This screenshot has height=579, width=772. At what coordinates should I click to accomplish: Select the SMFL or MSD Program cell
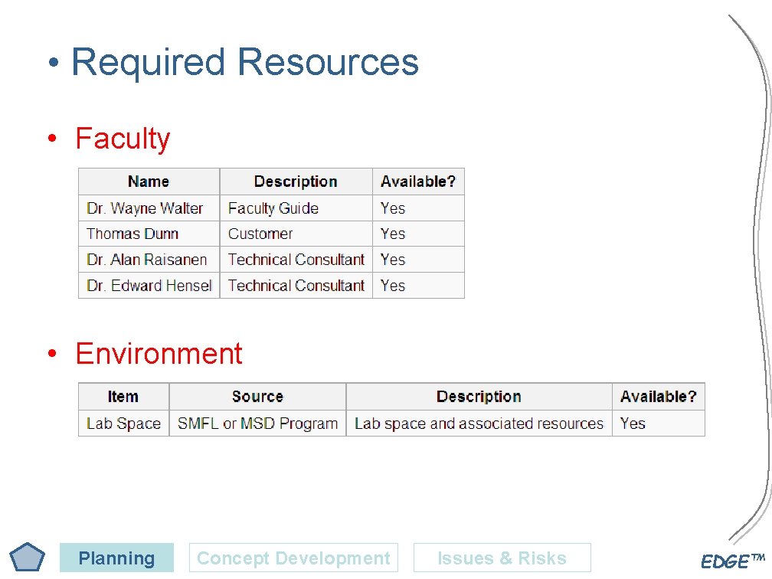pos(257,423)
